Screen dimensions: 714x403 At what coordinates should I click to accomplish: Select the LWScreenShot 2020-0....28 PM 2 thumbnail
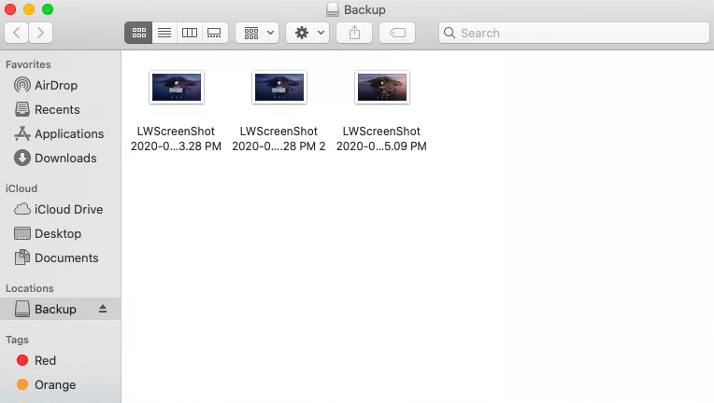coord(279,88)
